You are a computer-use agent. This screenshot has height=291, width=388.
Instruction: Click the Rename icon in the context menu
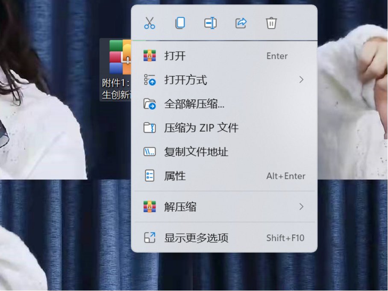pos(210,23)
